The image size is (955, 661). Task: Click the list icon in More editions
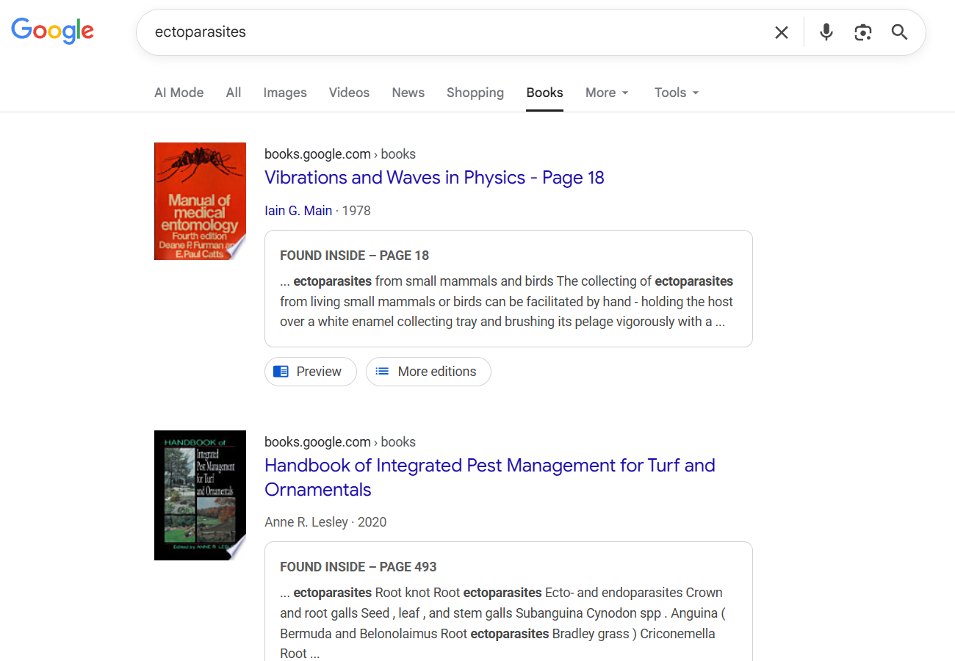[382, 372]
